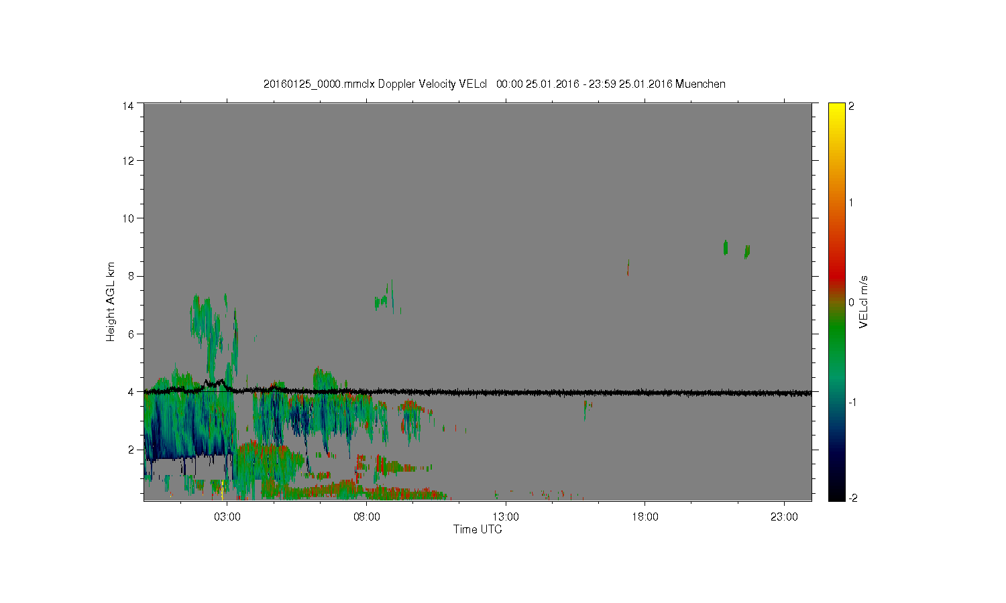Click the small red echo near 8 km height

[x=628, y=268]
